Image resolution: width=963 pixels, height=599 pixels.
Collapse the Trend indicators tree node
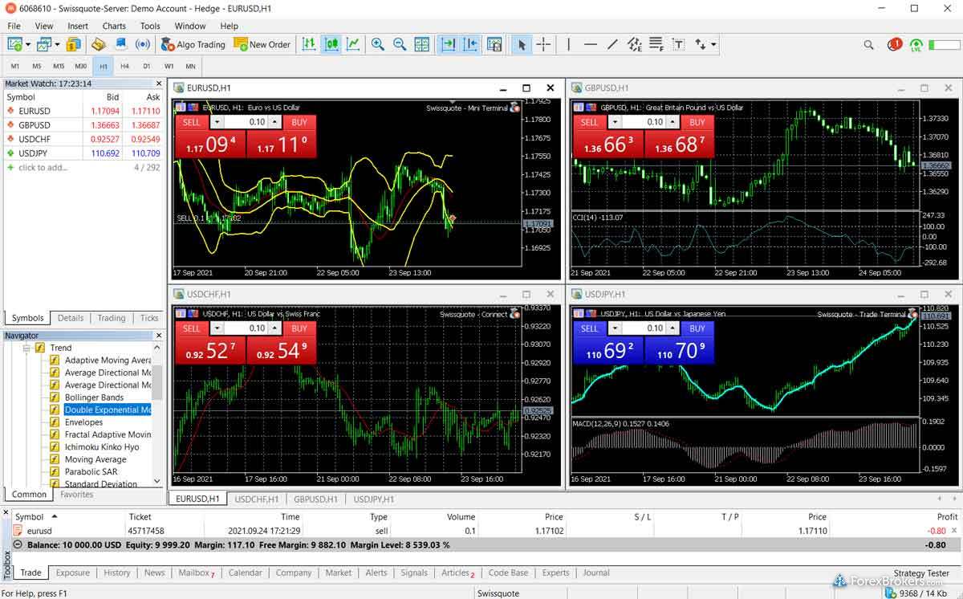click(26, 348)
